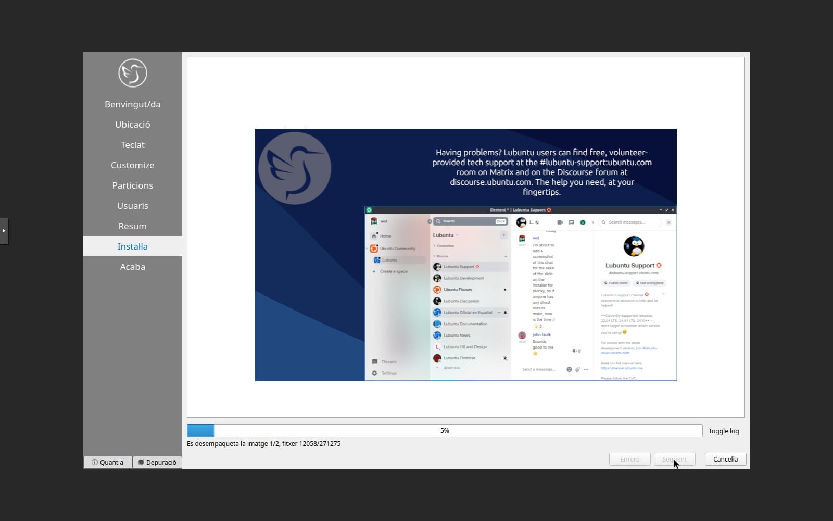The width and height of the screenshot is (833, 521).
Task: Click the Lubuntu support slideshow image
Action: [x=466, y=255]
